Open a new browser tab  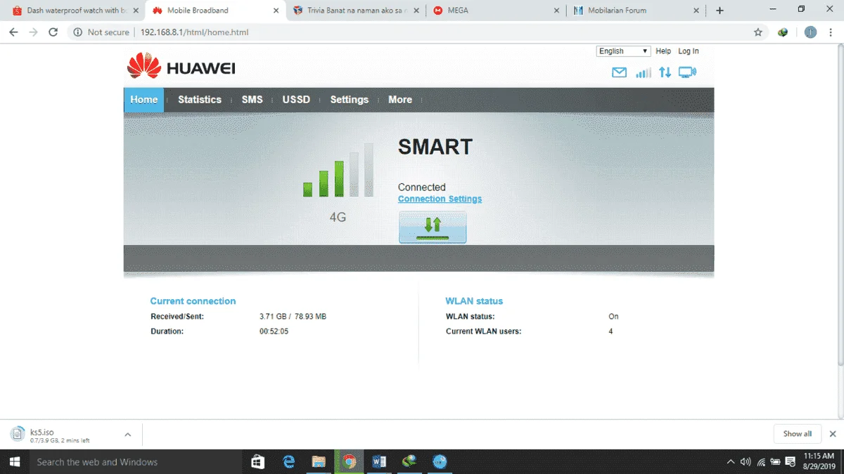(720, 11)
